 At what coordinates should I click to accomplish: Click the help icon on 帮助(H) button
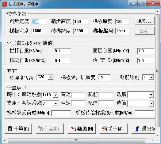tap(74, 129)
